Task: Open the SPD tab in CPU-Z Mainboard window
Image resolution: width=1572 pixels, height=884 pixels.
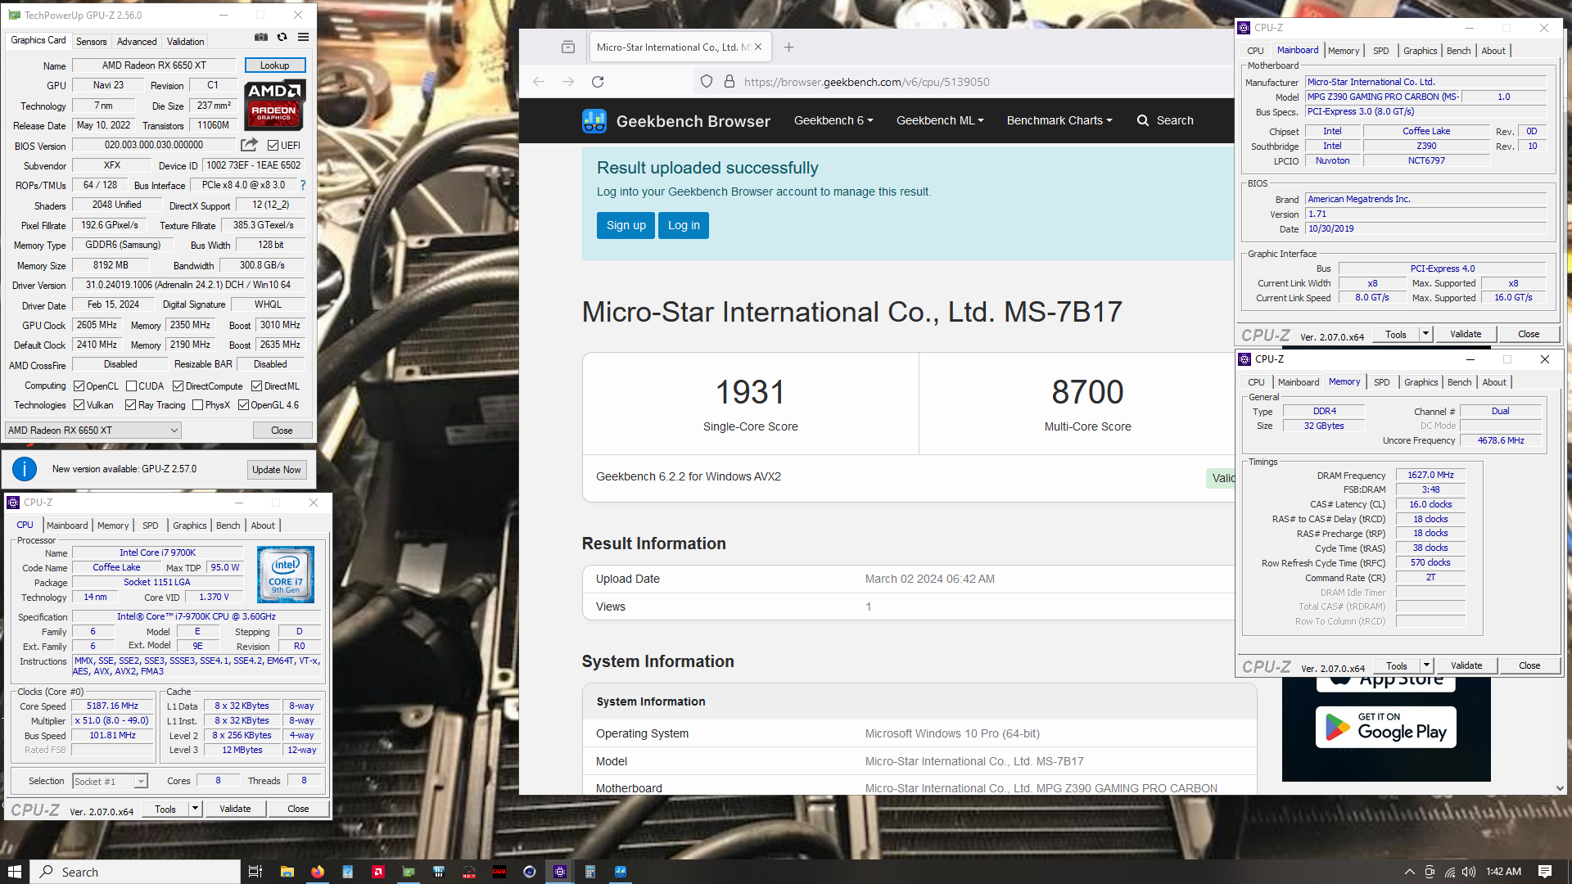Action: [x=1381, y=51]
